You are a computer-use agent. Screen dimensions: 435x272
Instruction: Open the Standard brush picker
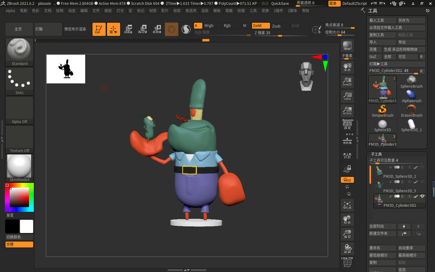pos(19,52)
